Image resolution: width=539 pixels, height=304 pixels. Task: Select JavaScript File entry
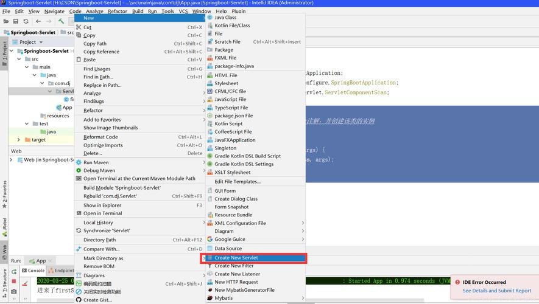pyautogui.click(x=255, y=100)
